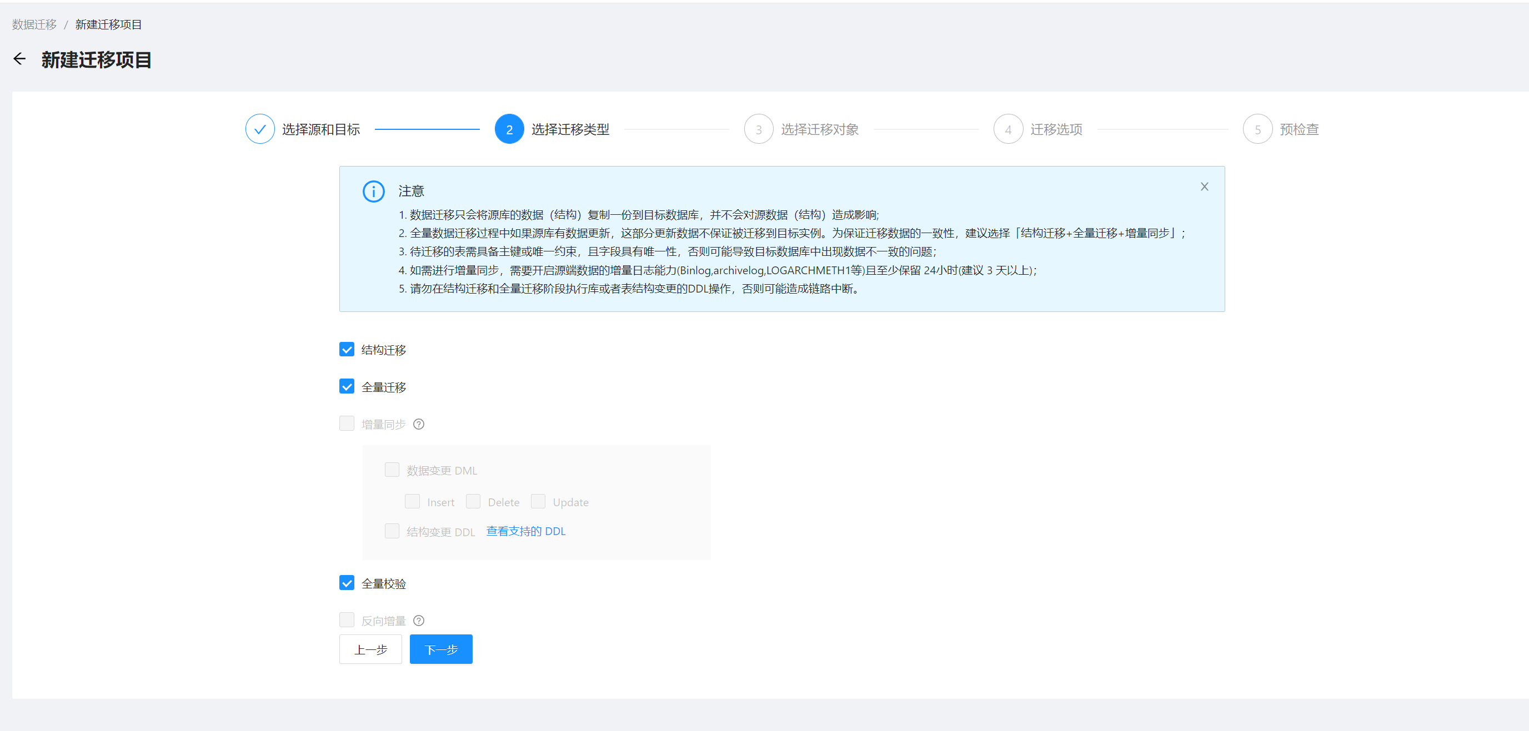Open the 查看支持的 DDL link
The height and width of the screenshot is (731, 1529).
pyautogui.click(x=525, y=531)
